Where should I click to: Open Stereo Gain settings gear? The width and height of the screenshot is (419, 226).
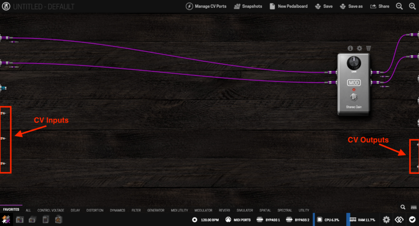pos(359,48)
